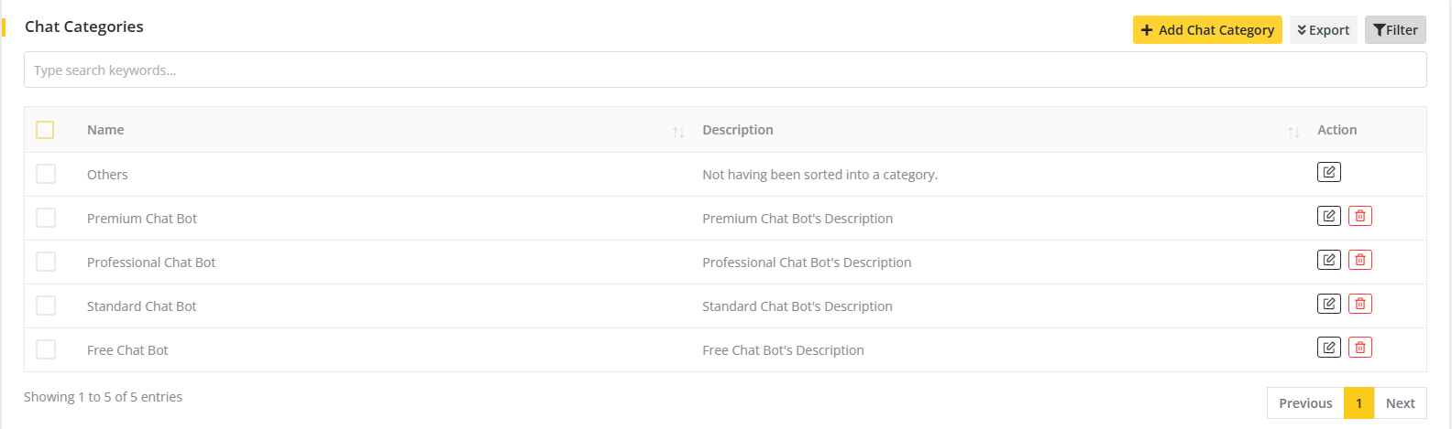
Task: Sort table by Description column arrows
Action: (1293, 132)
